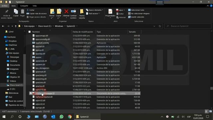This screenshot has height=120, width=213.
Task: Click Cortar in the ribbon
Action: tap(31, 10)
